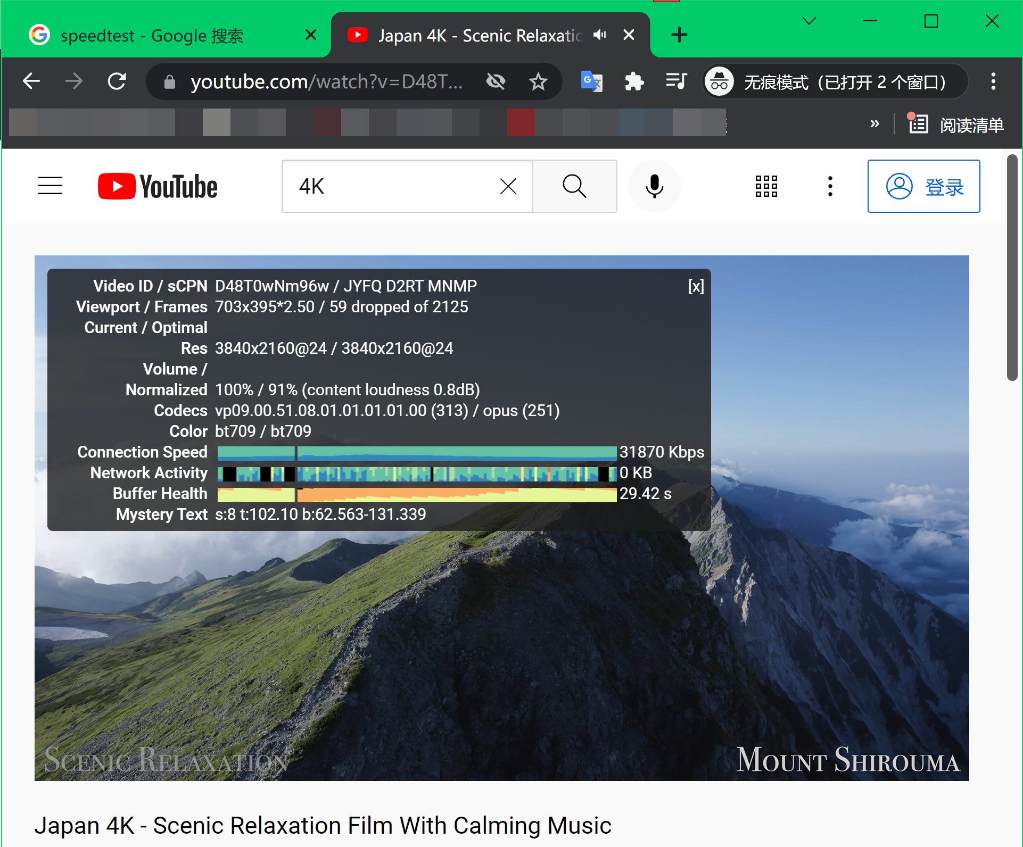Mute tab via speaker icon
1023x847 pixels.
[x=600, y=35]
